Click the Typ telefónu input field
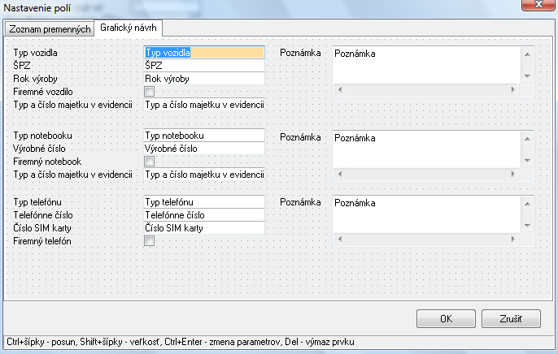This screenshot has height=354, width=558. coord(203,202)
